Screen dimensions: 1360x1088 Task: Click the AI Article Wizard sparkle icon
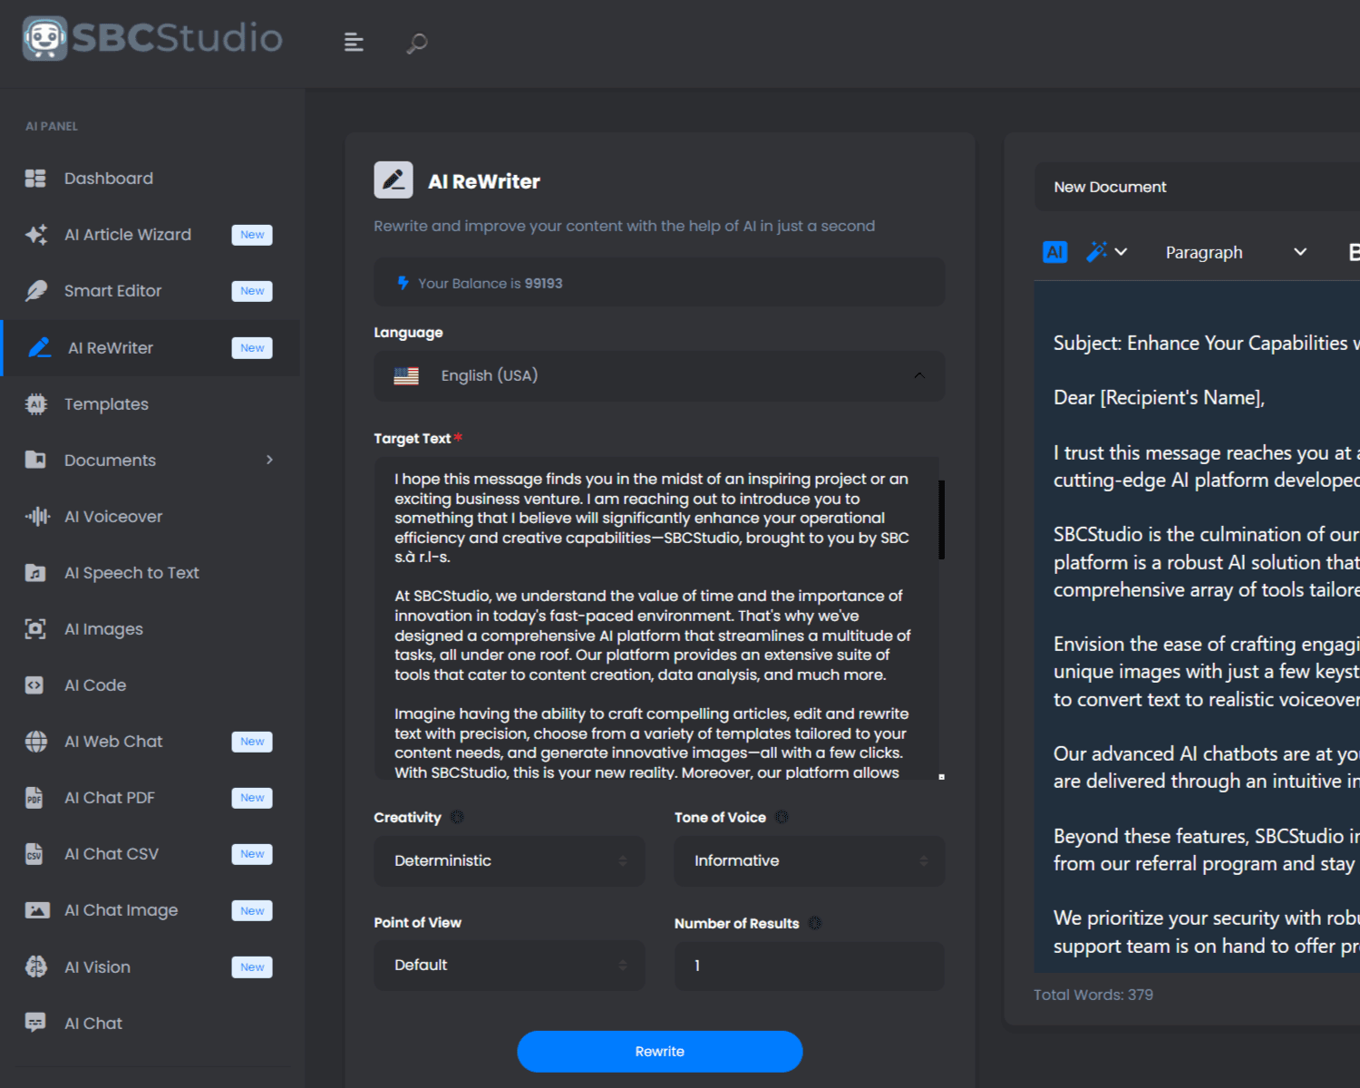pyautogui.click(x=35, y=235)
